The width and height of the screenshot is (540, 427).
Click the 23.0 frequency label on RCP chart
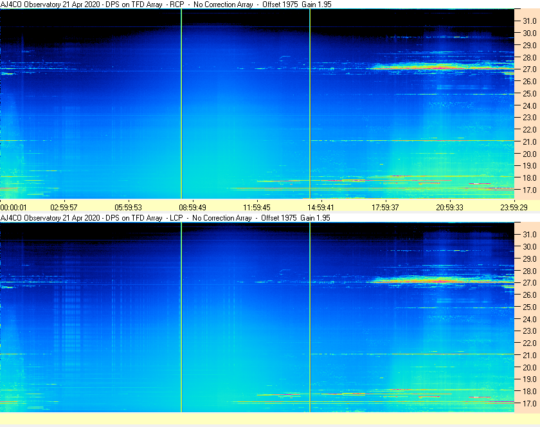pos(530,118)
